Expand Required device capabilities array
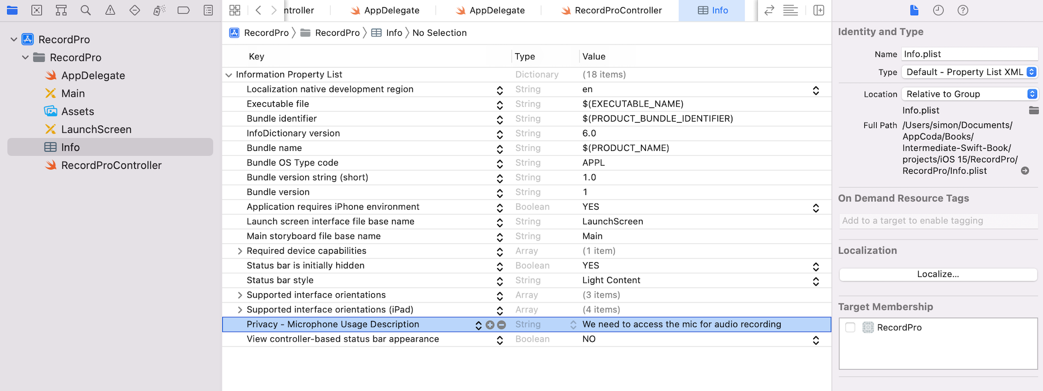Image resolution: width=1043 pixels, height=391 pixels. pyautogui.click(x=240, y=251)
